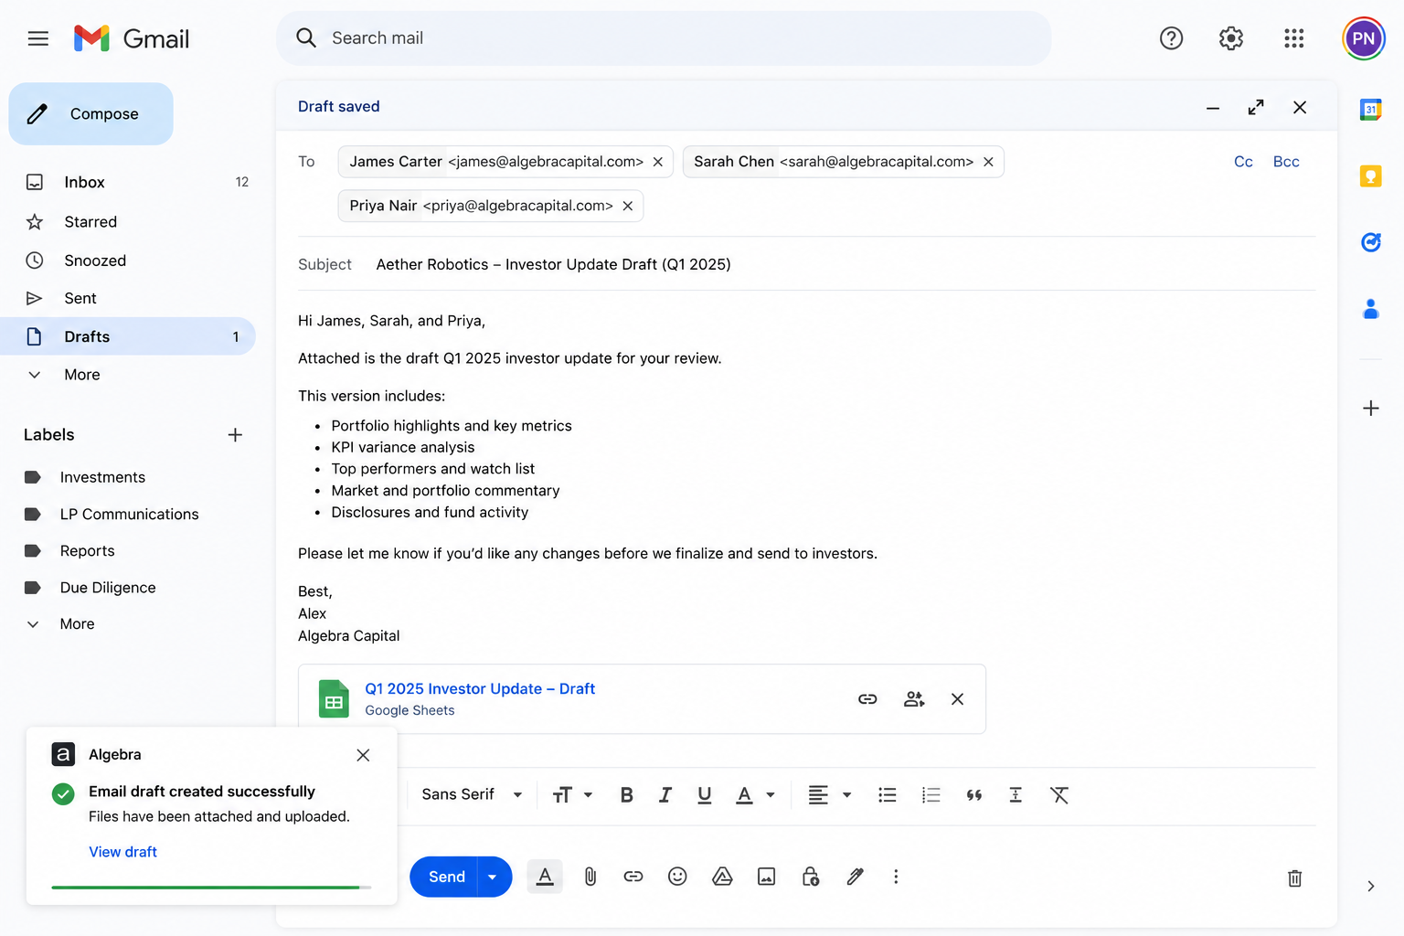Toggle italic formatting
Image resolution: width=1404 pixels, height=936 pixels.
[665, 795]
